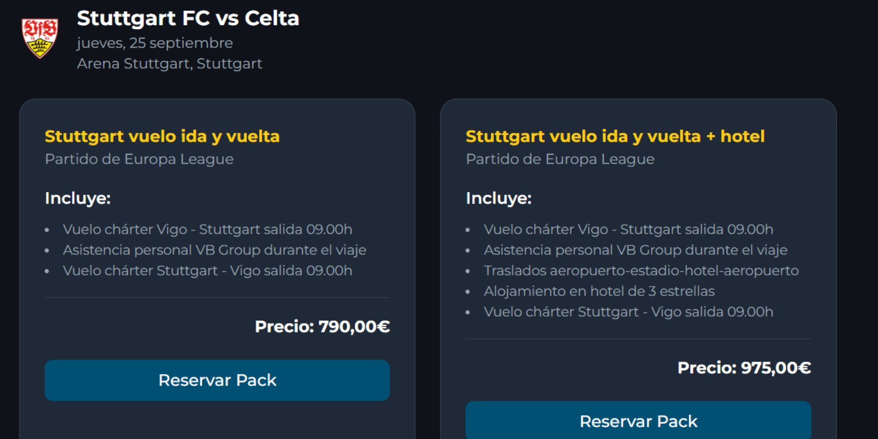
Task: Open the 'Stuttgart vuelo ida y vuelta + hotel' heading
Action: (x=615, y=137)
